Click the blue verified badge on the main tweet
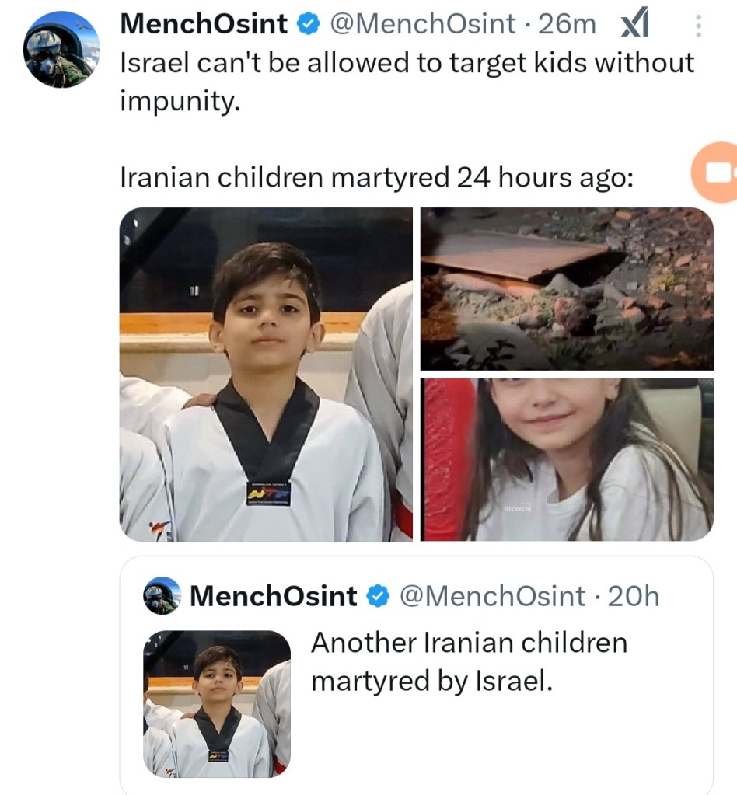The image size is (737, 795). click(308, 25)
